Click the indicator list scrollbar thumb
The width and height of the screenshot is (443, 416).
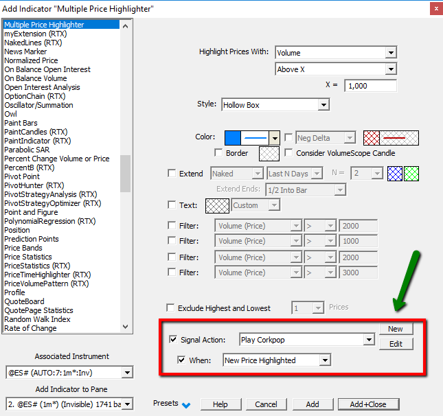(x=125, y=174)
